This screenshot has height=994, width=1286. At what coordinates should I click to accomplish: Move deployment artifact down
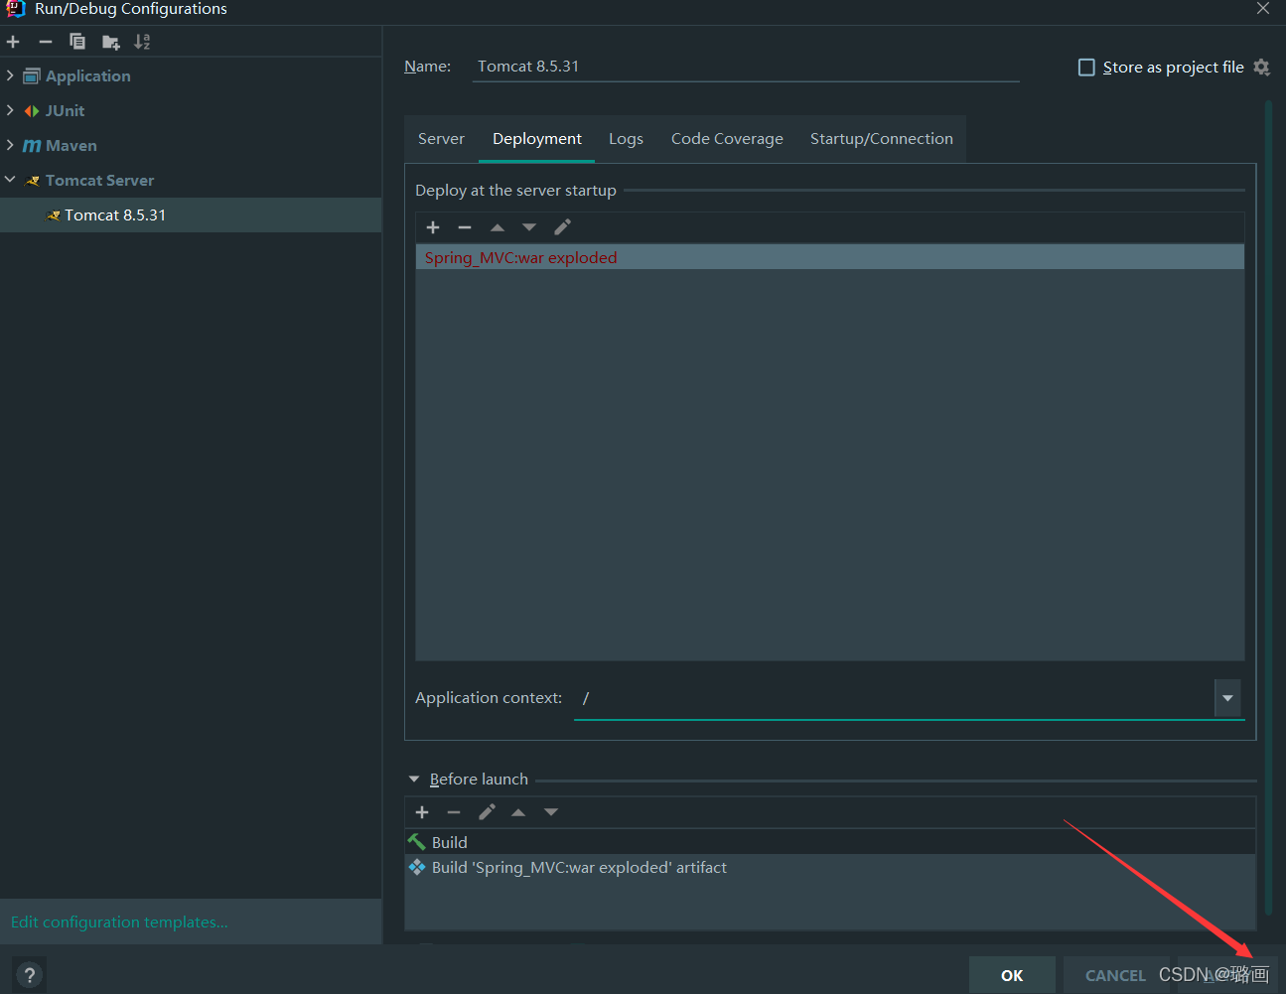pos(529,226)
